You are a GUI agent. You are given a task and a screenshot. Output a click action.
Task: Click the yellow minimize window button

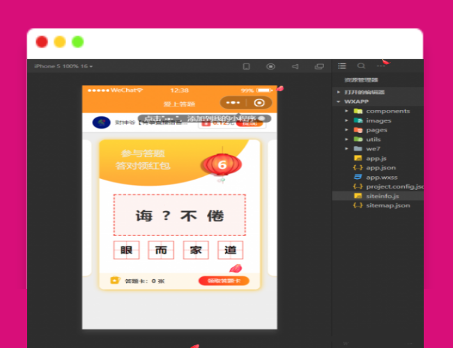coord(60,42)
